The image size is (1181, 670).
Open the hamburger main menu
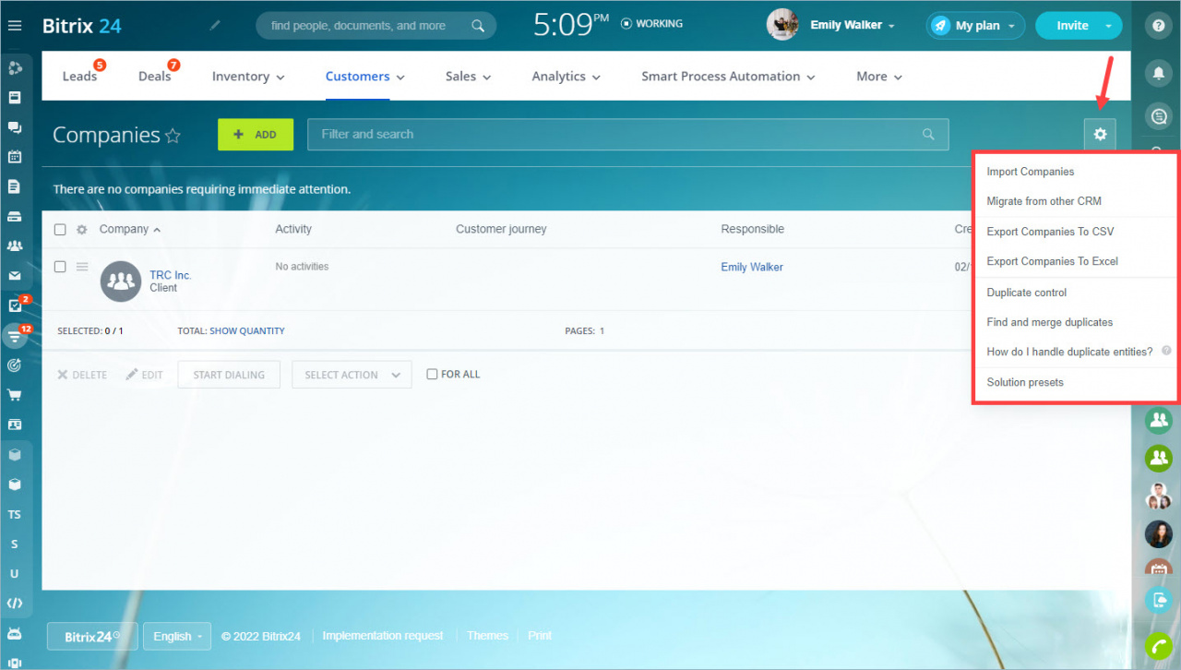(x=15, y=26)
